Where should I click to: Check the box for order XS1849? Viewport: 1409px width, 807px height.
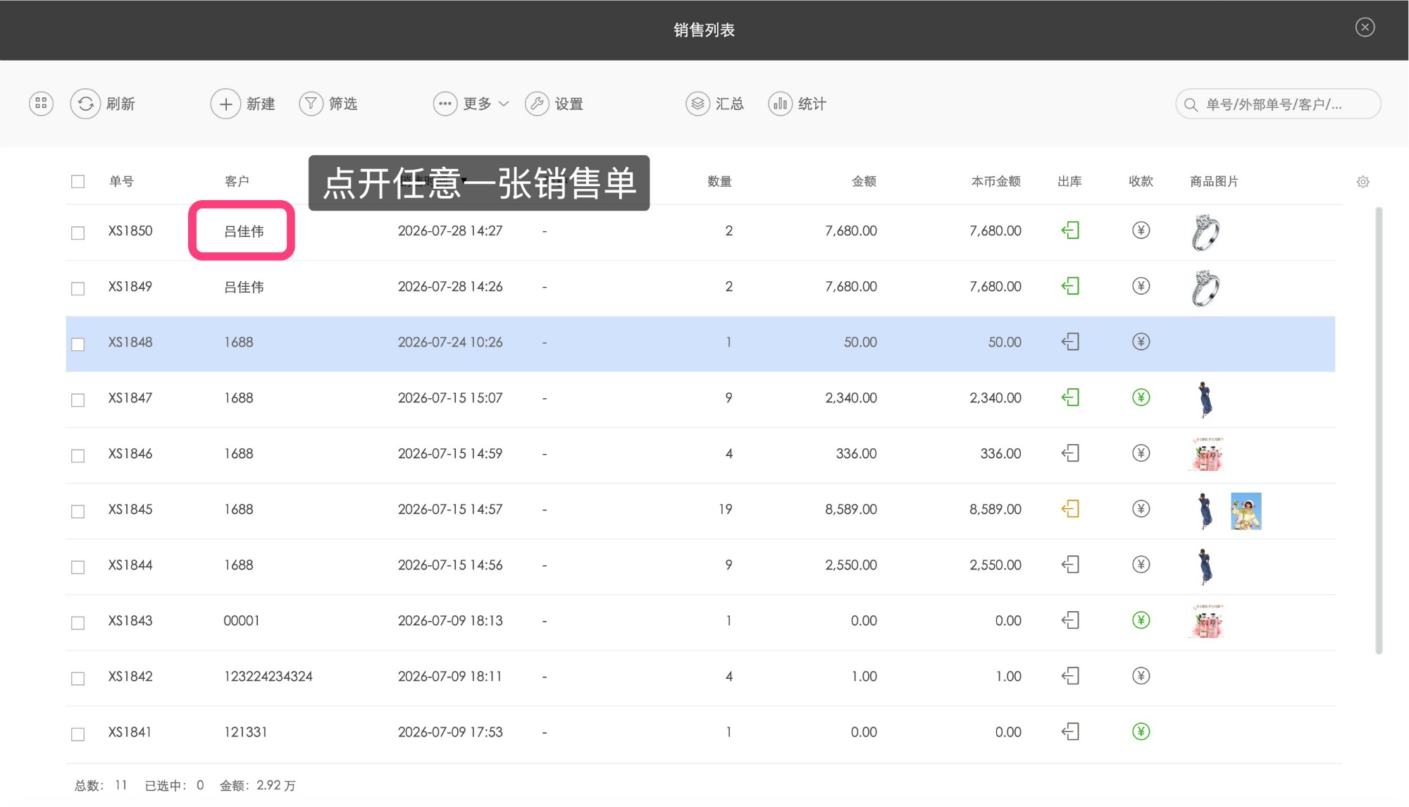coord(77,288)
